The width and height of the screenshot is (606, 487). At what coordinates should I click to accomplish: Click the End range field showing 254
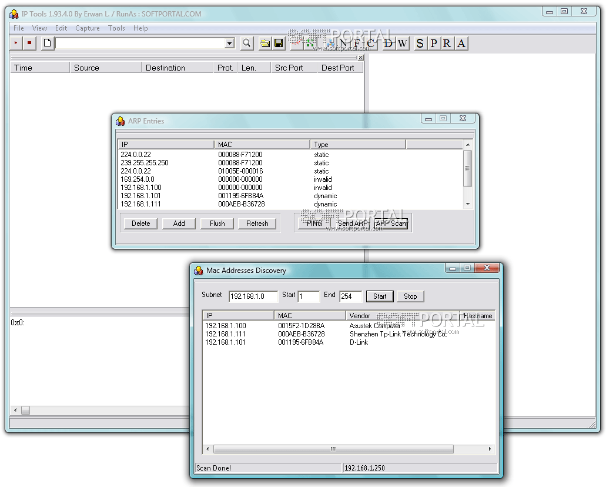click(x=350, y=296)
